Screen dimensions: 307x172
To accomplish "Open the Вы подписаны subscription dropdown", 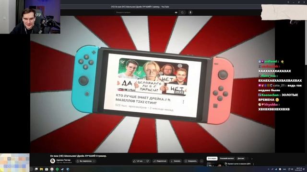I will pyautogui.click(x=86, y=161).
